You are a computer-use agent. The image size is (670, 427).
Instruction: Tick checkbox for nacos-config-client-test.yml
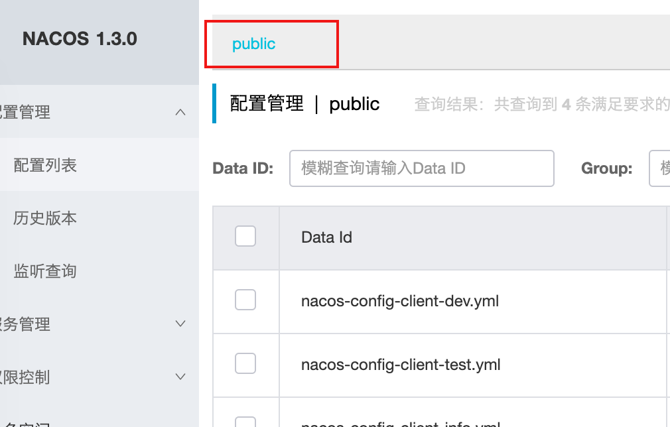pyautogui.click(x=245, y=363)
